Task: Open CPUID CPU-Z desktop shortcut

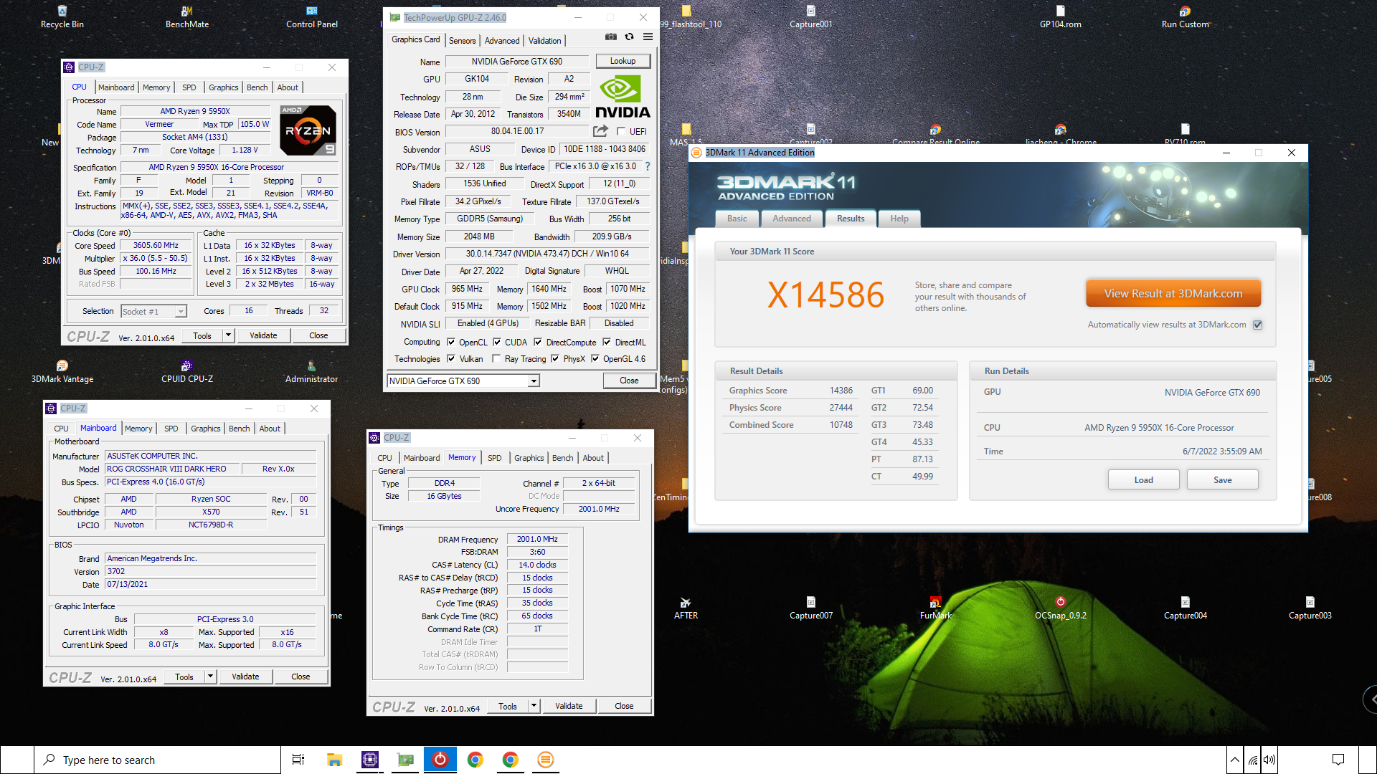Action: [x=187, y=371]
